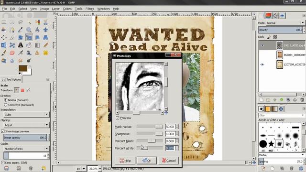Select the Rotate tool
This screenshot has width=306, height=172.
21,37
